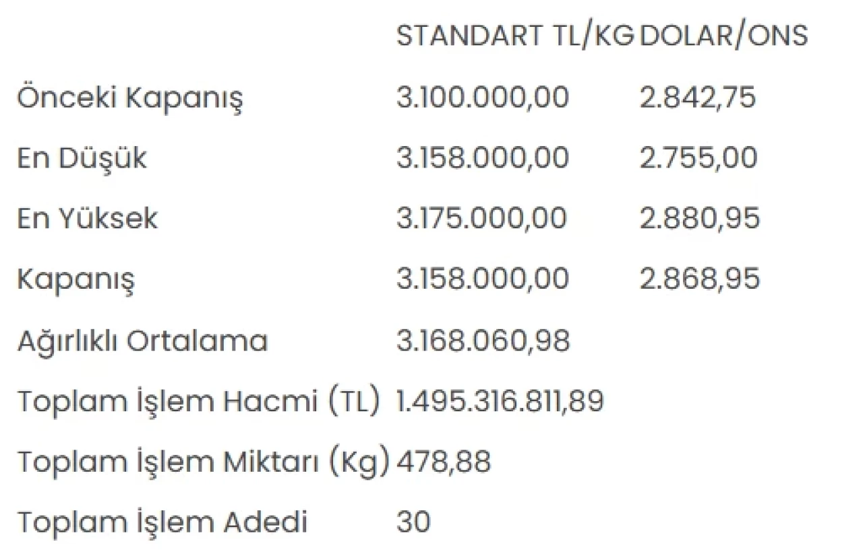Viewport: 863px width, 554px height.
Task: Click the STANDART TL/KG column header
Action: (x=515, y=36)
